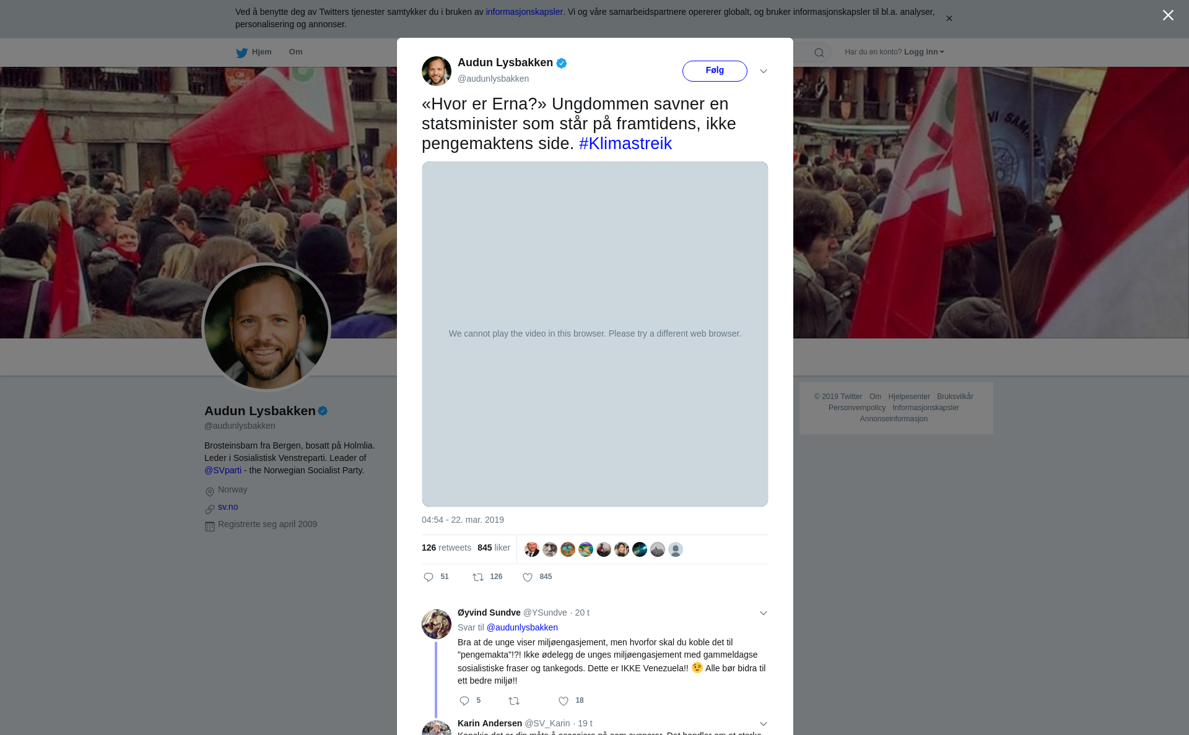Reply to Øyvind Sundve's comment
The height and width of the screenshot is (735, 1189).
[464, 701]
